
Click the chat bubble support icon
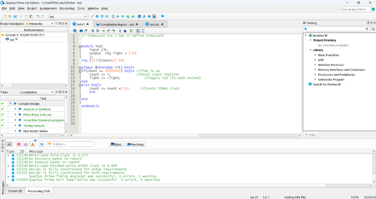163,17
